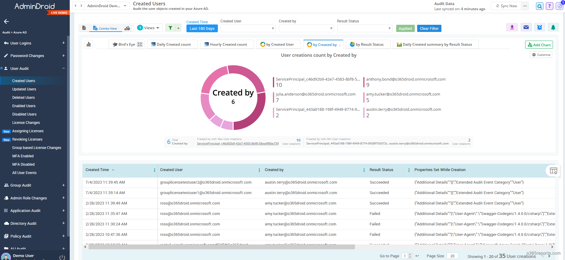The image size is (565, 260).
Task: Click the Applied filter button
Action: pos(405,28)
